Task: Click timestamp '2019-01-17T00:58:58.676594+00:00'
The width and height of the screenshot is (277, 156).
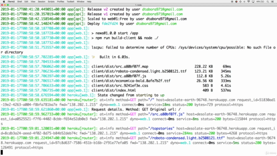Action: 33,95
